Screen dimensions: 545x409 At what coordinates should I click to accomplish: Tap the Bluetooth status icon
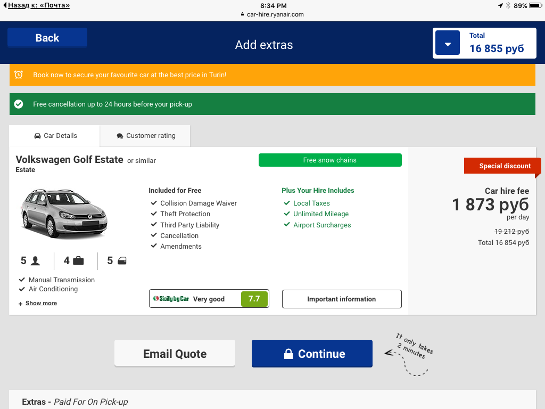pos(508,5)
